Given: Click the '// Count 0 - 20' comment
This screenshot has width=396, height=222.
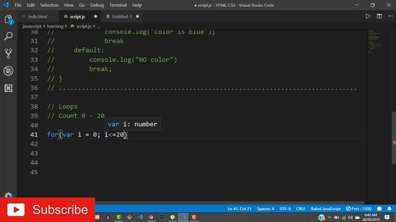Looking at the screenshot, I should tap(75, 116).
